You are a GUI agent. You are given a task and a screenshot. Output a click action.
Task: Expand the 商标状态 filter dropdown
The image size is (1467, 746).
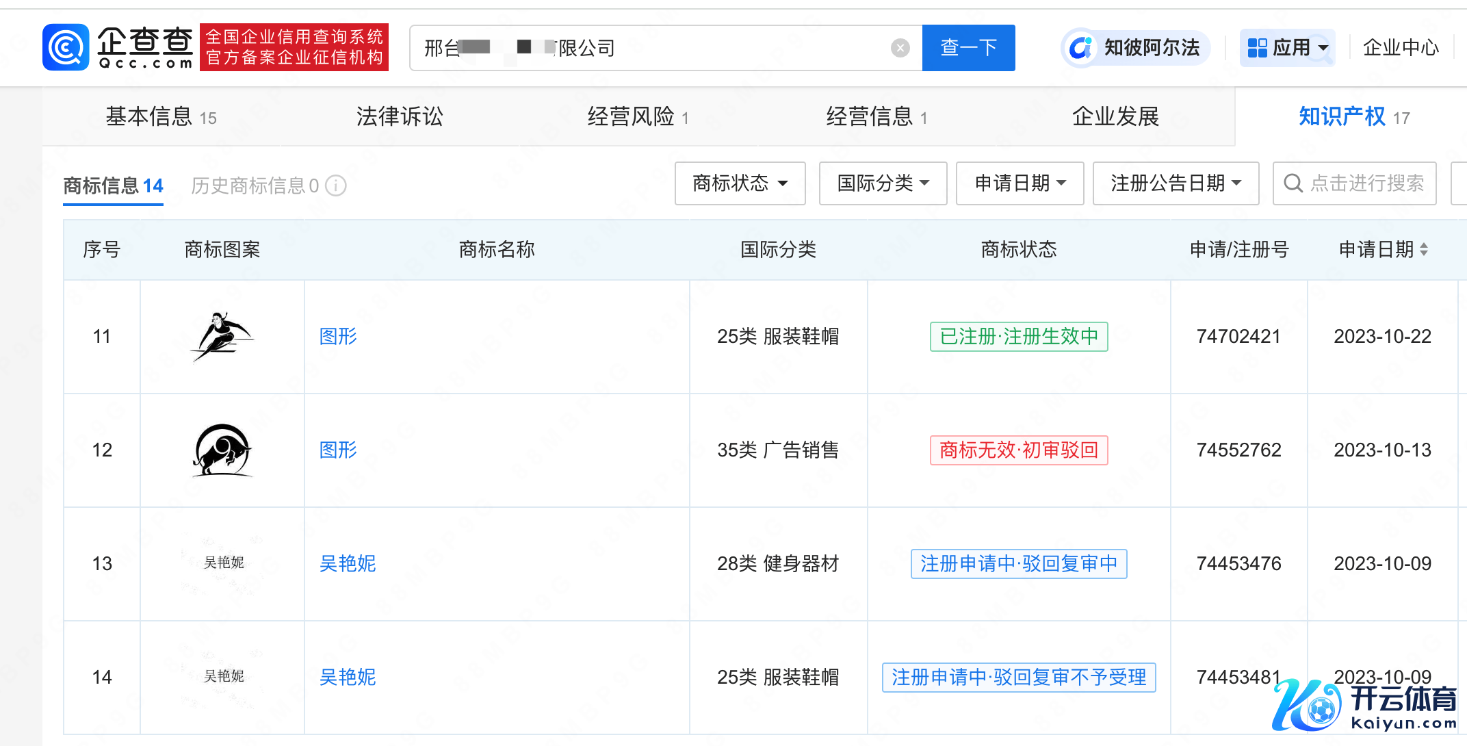click(x=740, y=183)
